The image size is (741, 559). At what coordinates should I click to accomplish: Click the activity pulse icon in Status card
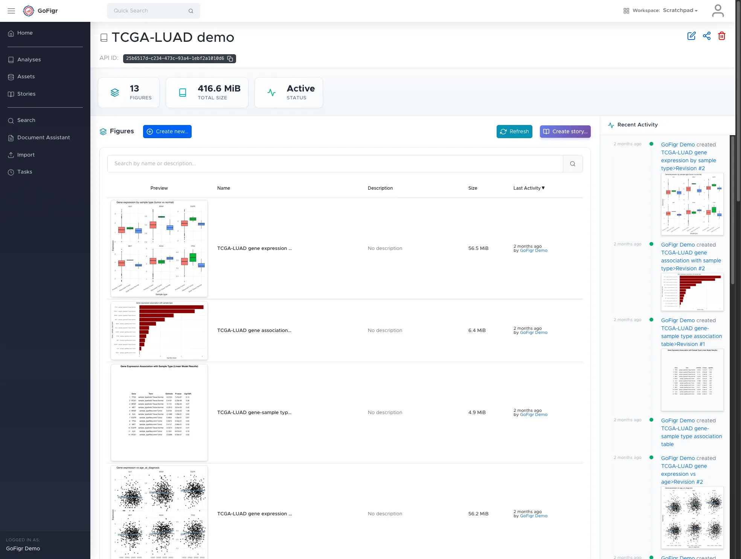tap(271, 93)
